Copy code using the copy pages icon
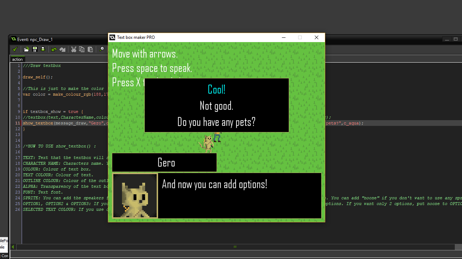462x259 pixels. (83, 49)
